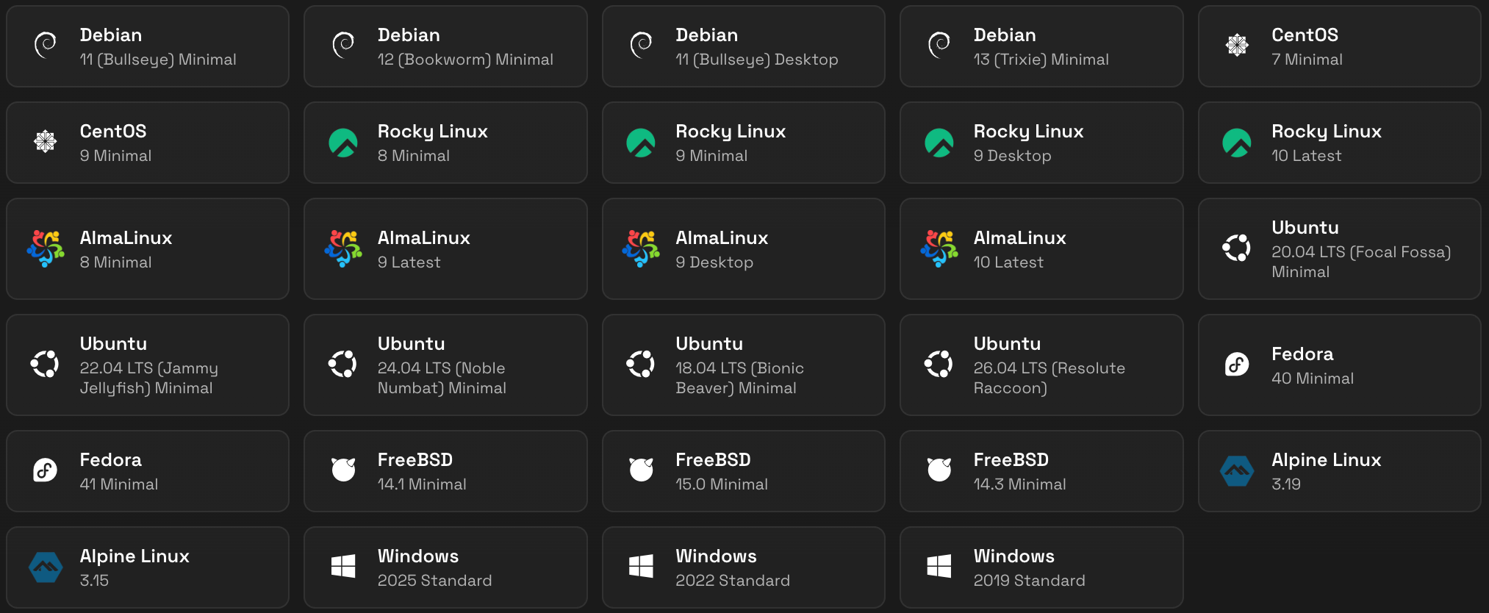Click the "9 Desktop" text under AlmaLinux

click(x=714, y=262)
